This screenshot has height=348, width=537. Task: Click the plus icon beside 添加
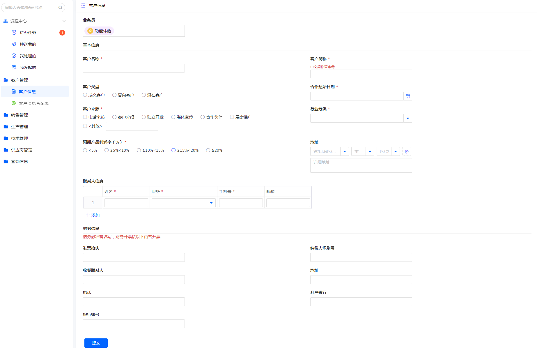[x=88, y=215]
